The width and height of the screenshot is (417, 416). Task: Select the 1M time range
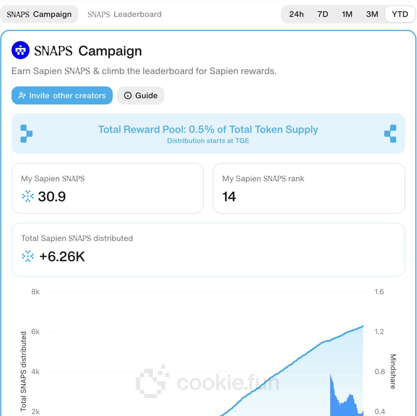tap(347, 14)
